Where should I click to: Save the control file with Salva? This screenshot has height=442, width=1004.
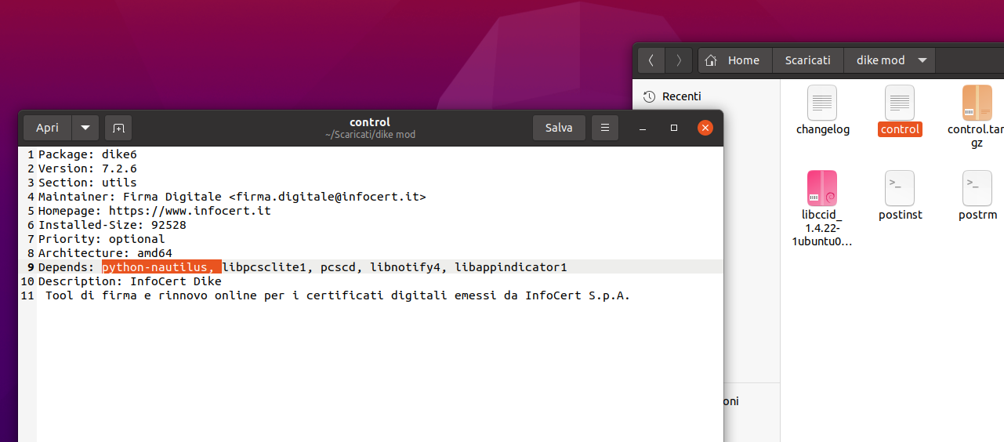pyautogui.click(x=559, y=128)
